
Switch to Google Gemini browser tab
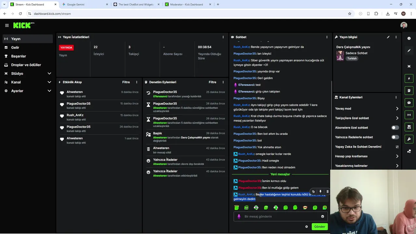click(x=84, y=5)
